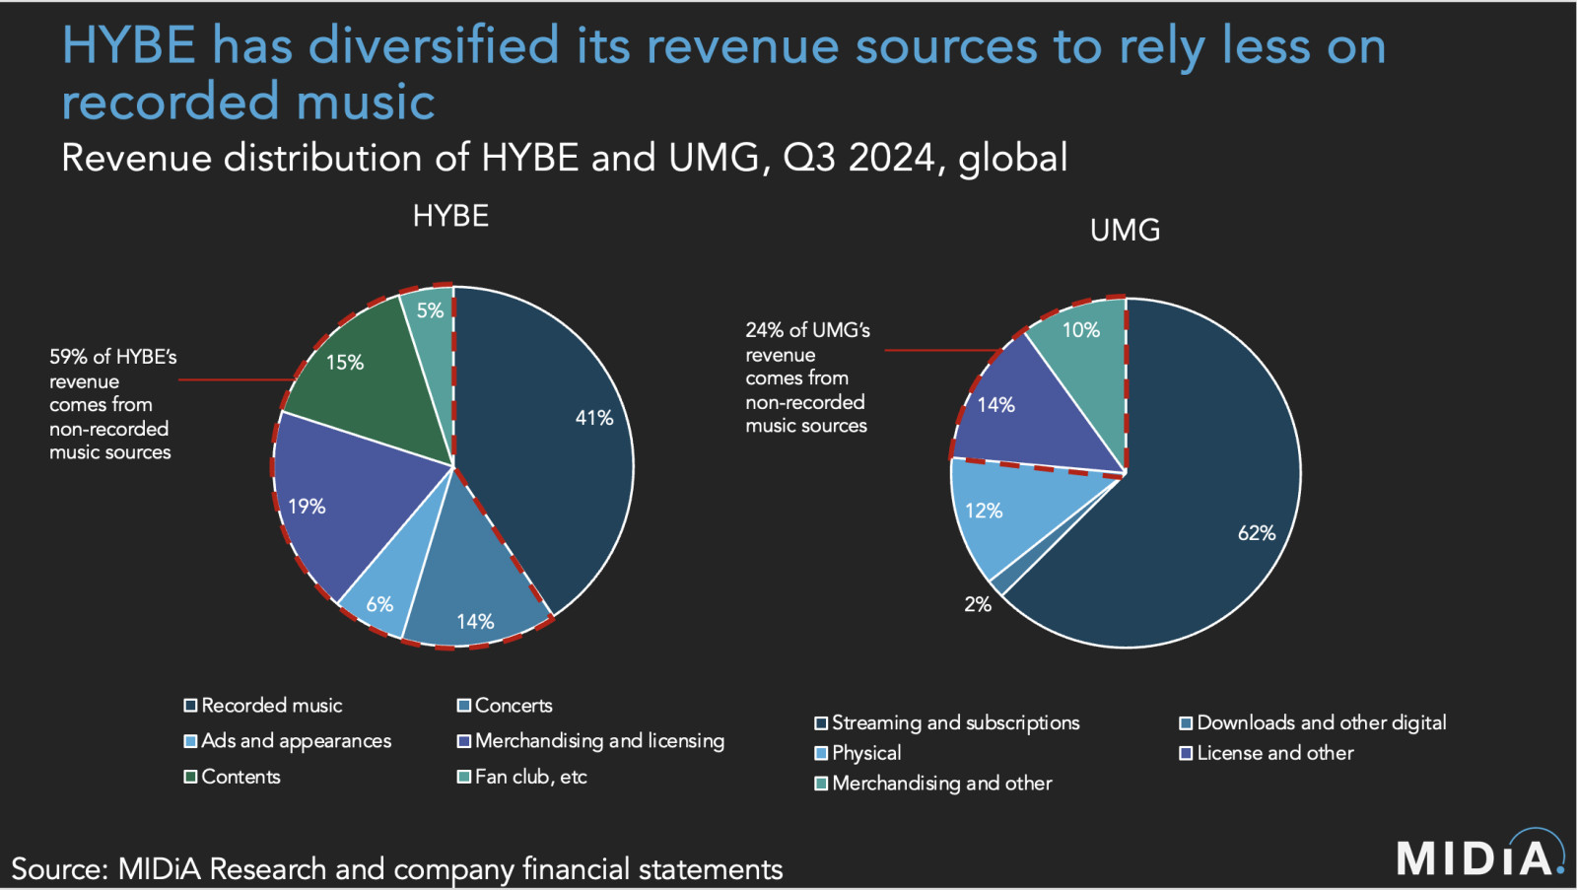This screenshot has height=890, width=1577.
Task: Click the 'Recorded music' legend label
Action: [272, 706]
